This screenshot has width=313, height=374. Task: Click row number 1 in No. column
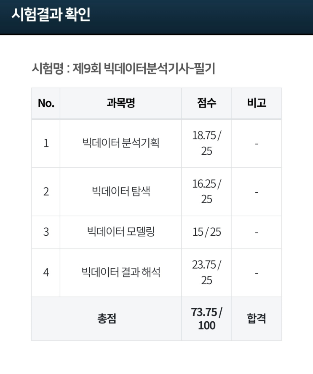click(x=46, y=143)
